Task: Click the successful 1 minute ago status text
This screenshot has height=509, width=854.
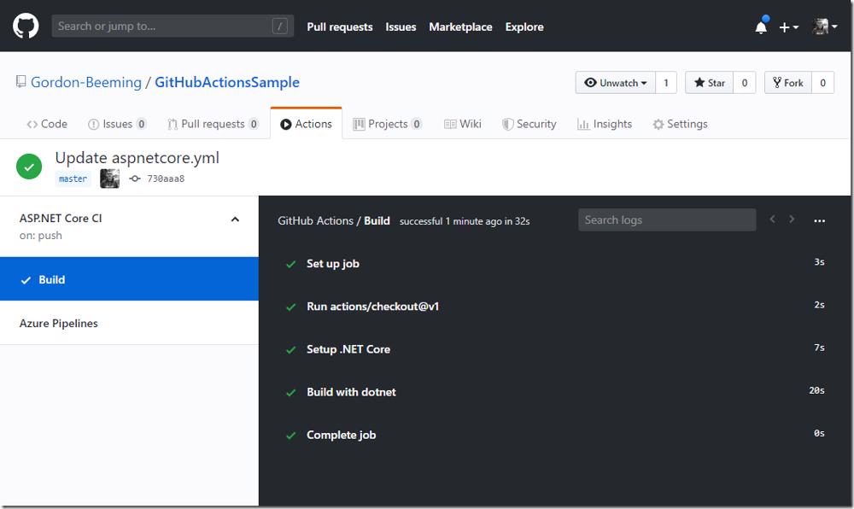Action: coord(465,221)
